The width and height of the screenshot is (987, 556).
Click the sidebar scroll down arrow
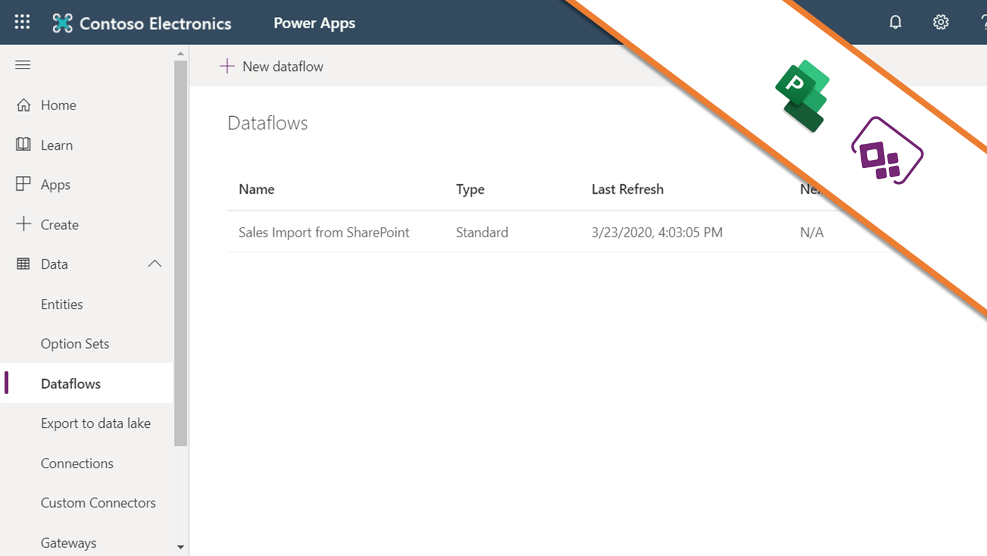coord(181,548)
